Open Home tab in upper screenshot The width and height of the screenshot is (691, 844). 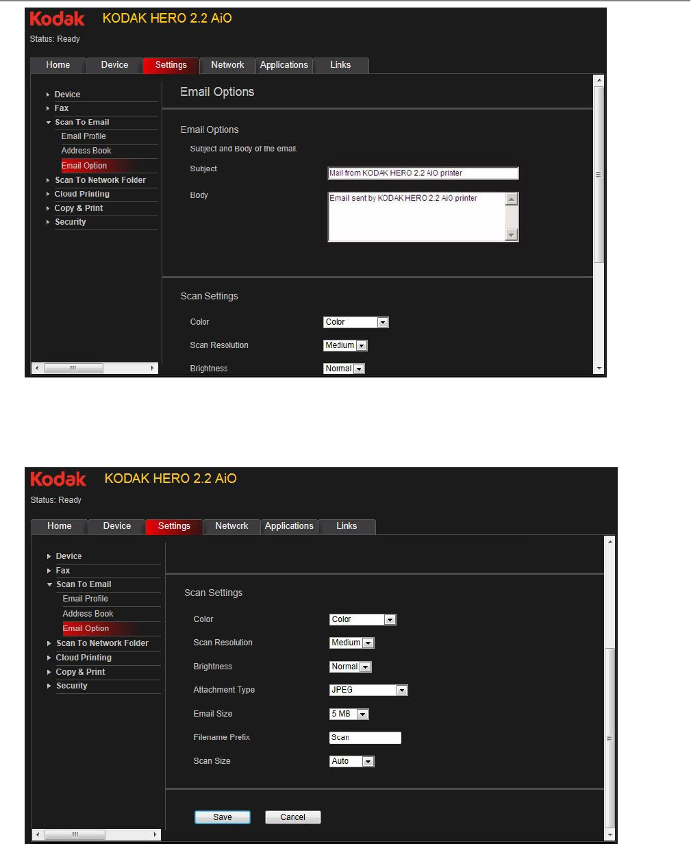tap(58, 65)
